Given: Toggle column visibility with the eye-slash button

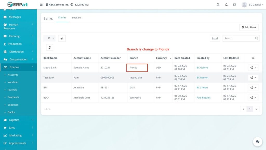Looking at the screenshot, I should (x=62, y=38).
